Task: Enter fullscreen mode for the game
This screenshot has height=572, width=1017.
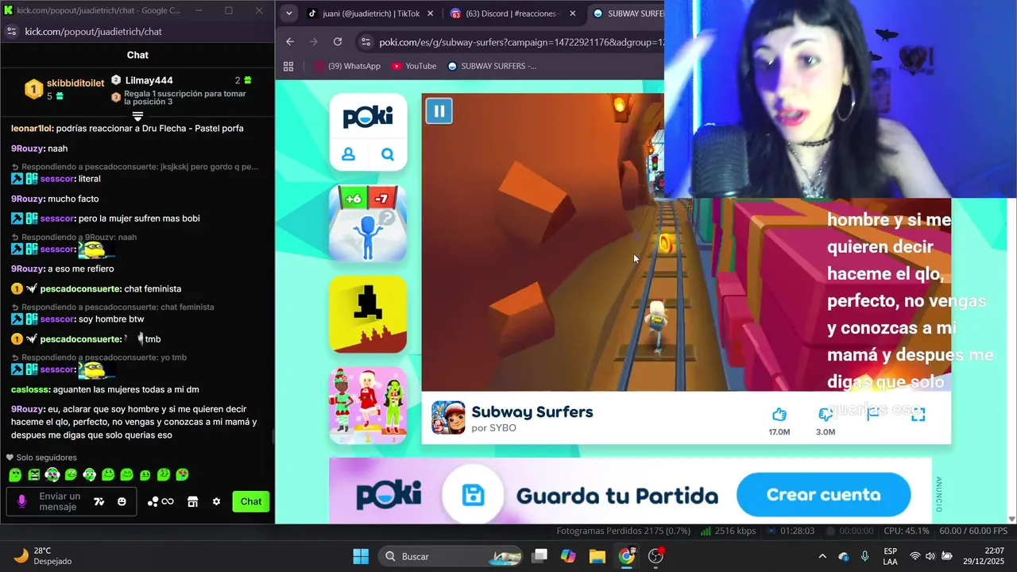Action: coord(918,414)
